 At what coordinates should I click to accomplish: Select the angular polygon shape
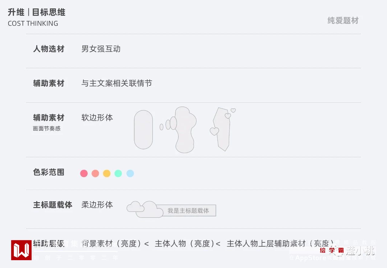tap(222, 133)
